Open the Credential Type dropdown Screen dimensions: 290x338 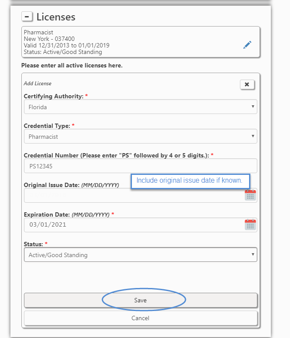pyautogui.click(x=141, y=136)
